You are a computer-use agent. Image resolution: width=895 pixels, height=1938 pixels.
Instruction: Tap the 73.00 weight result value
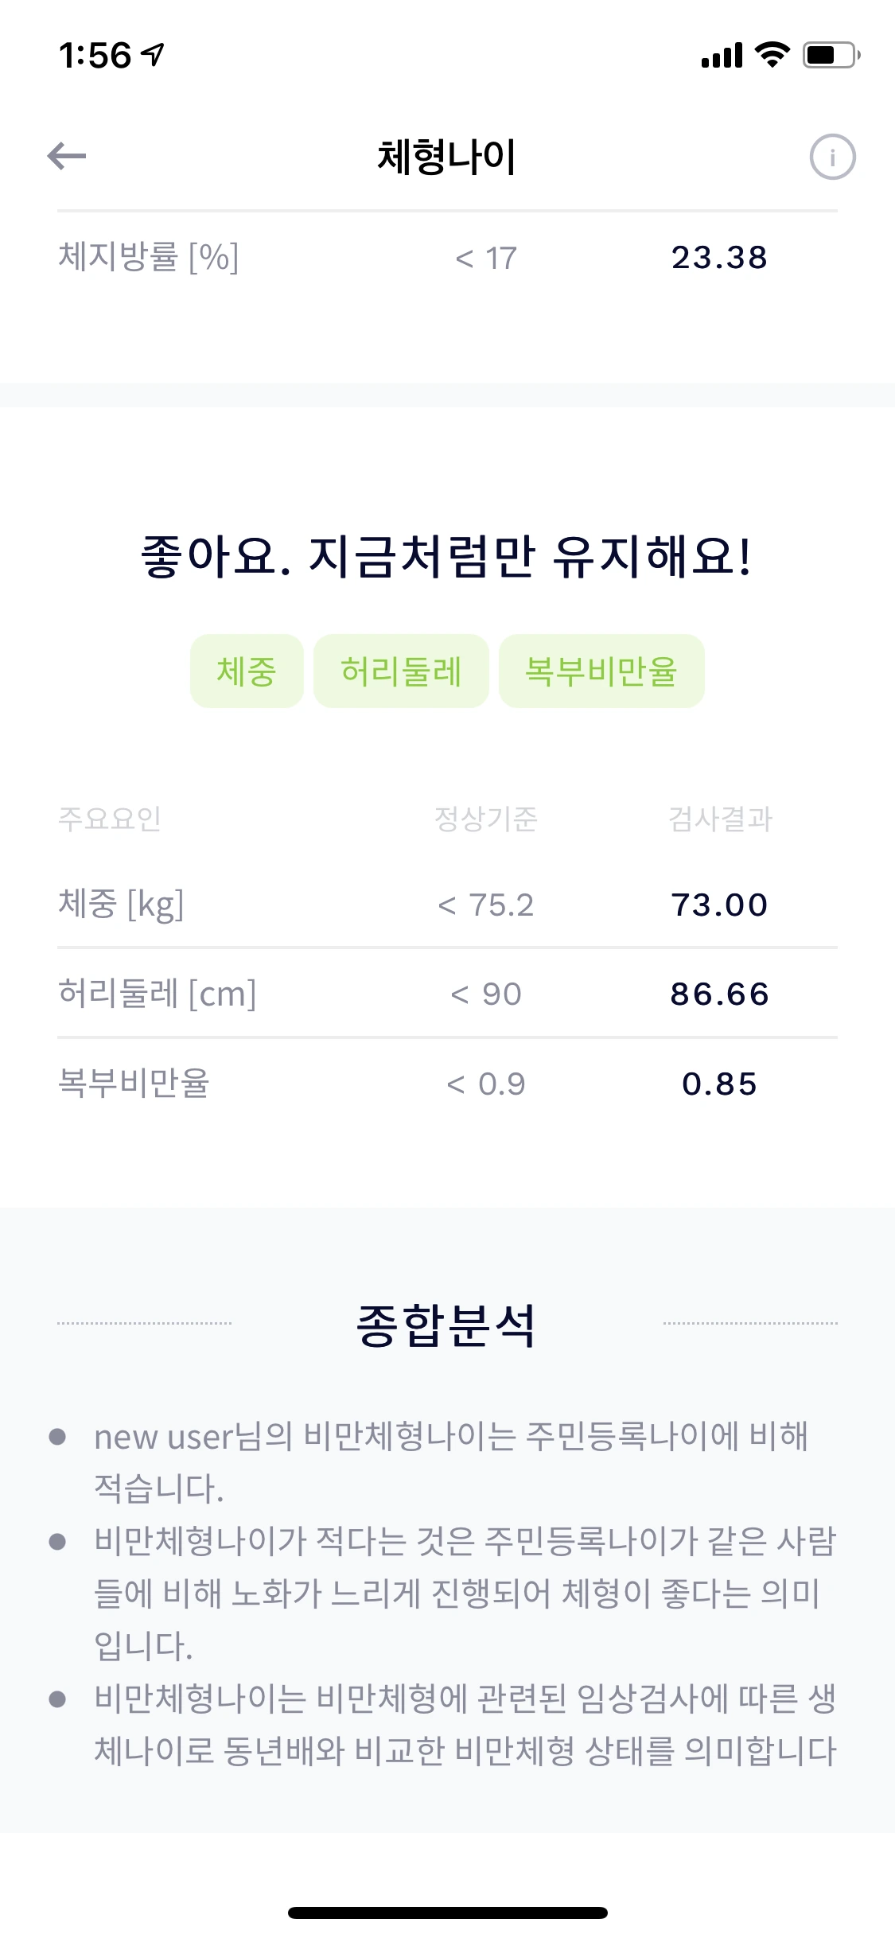(719, 905)
